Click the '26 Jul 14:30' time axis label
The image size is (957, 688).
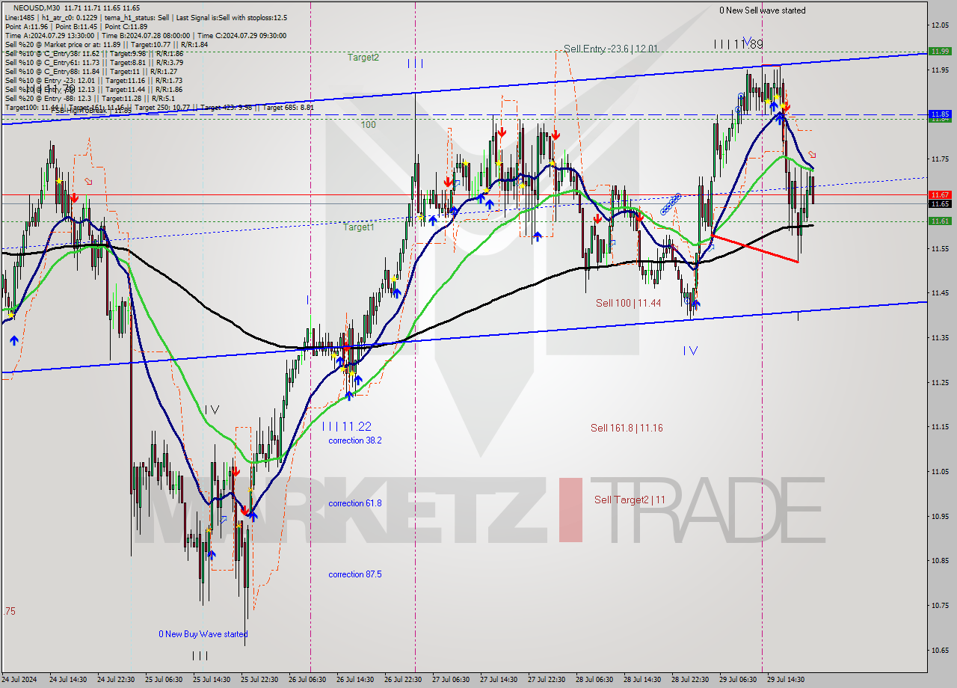tap(354, 680)
